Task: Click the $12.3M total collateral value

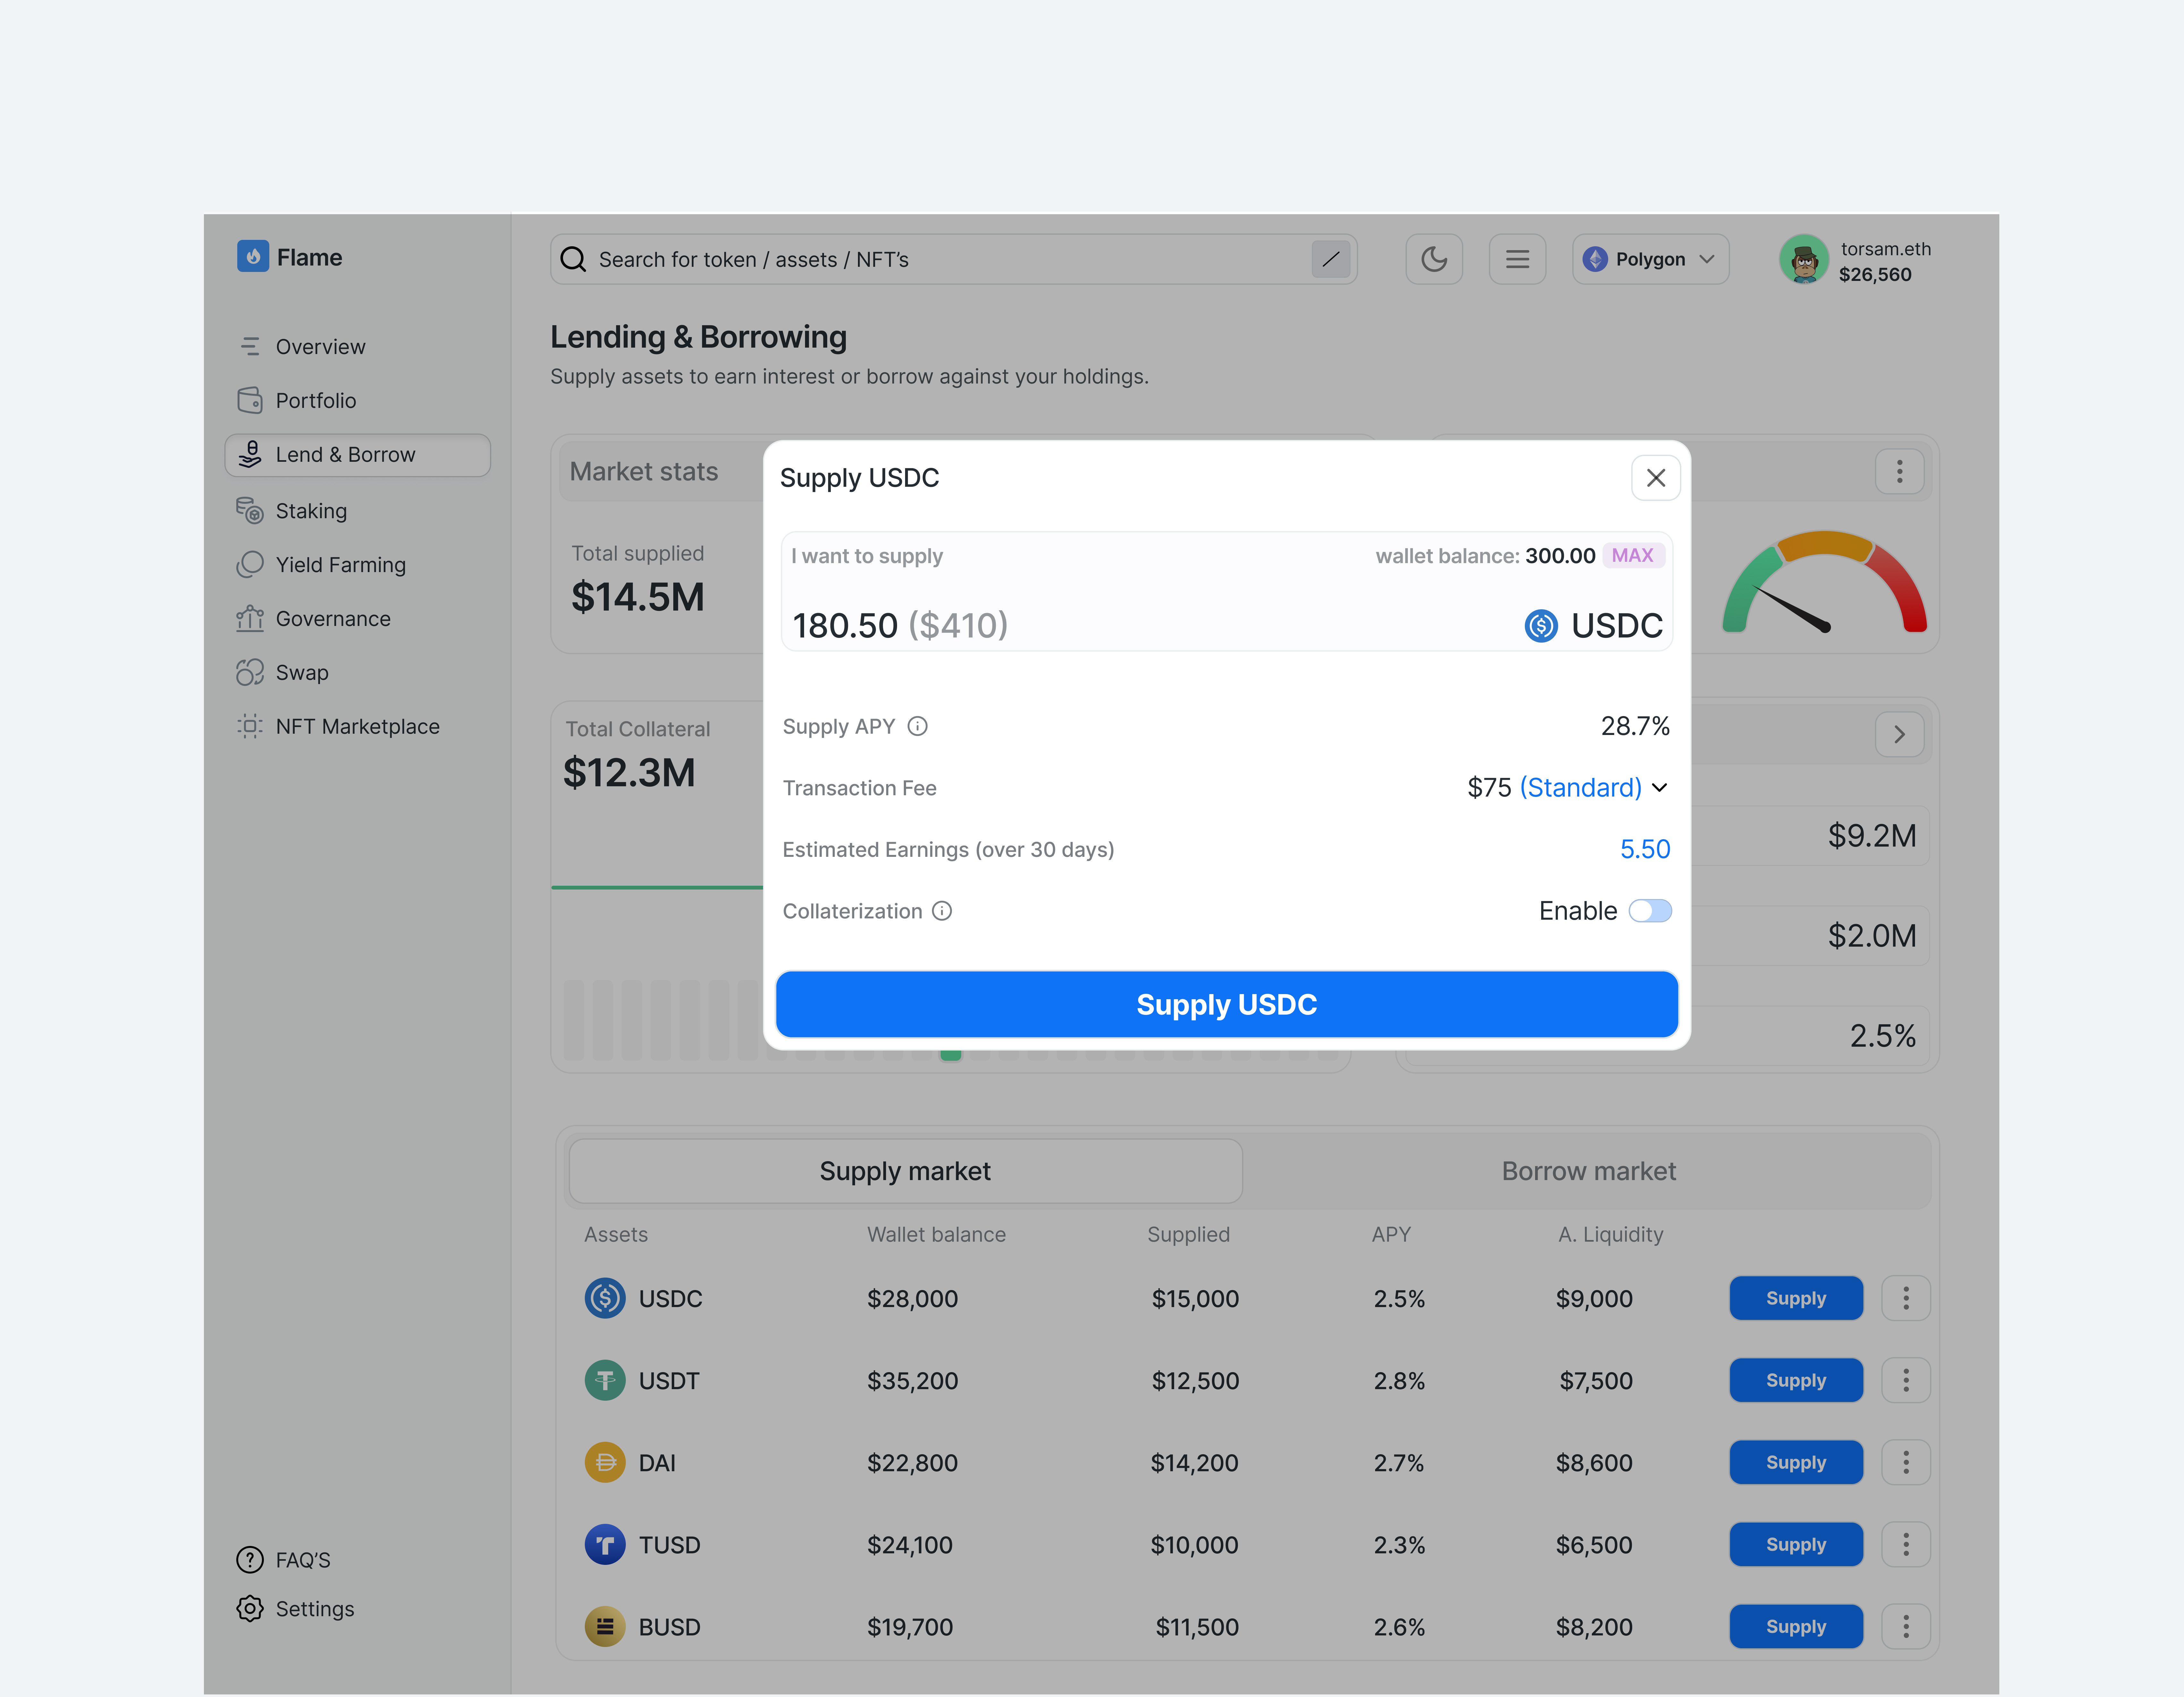Action: pyautogui.click(x=629, y=773)
